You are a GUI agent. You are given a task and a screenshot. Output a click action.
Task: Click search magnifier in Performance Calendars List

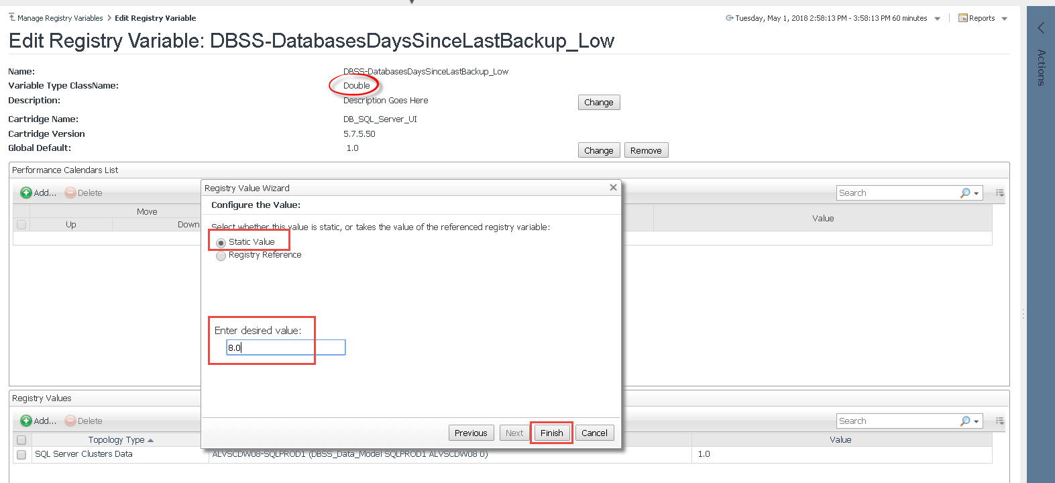click(965, 193)
